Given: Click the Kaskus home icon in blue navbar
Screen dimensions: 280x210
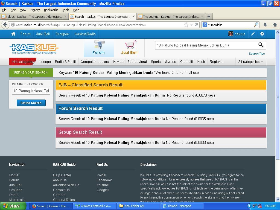Looking at the screenshot, I should point(13,34).
